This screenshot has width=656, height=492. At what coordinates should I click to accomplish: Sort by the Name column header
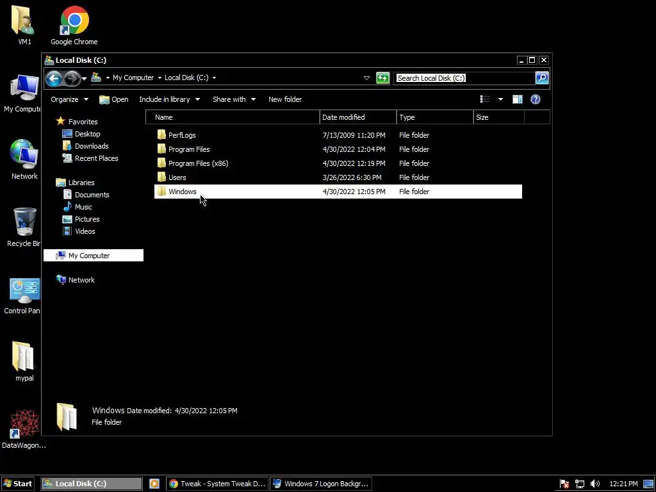tap(233, 117)
